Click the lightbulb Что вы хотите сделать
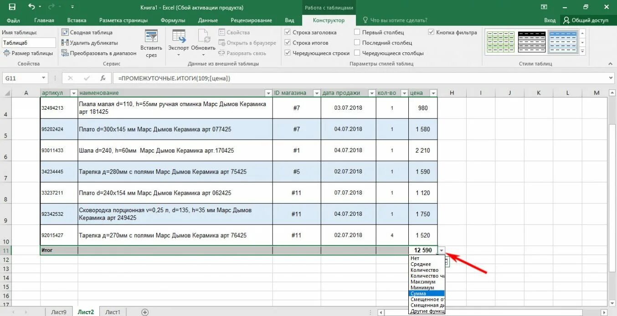617x316 pixels. pos(395,20)
